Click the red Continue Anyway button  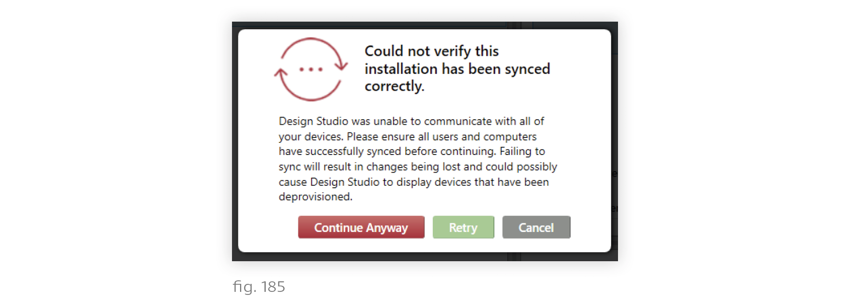[x=361, y=227]
